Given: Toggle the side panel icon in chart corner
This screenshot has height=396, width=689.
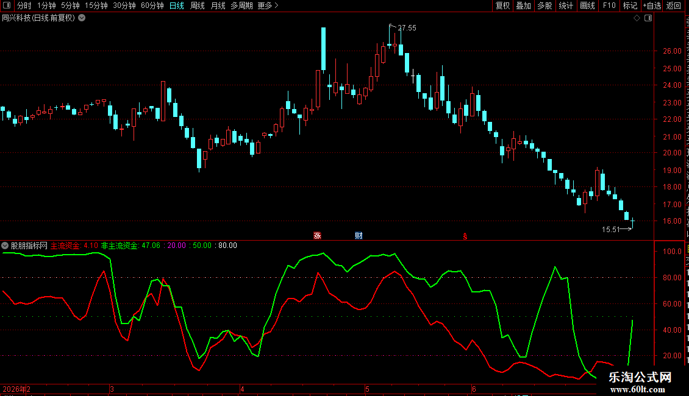Looking at the screenshot, I should (648, 18).
